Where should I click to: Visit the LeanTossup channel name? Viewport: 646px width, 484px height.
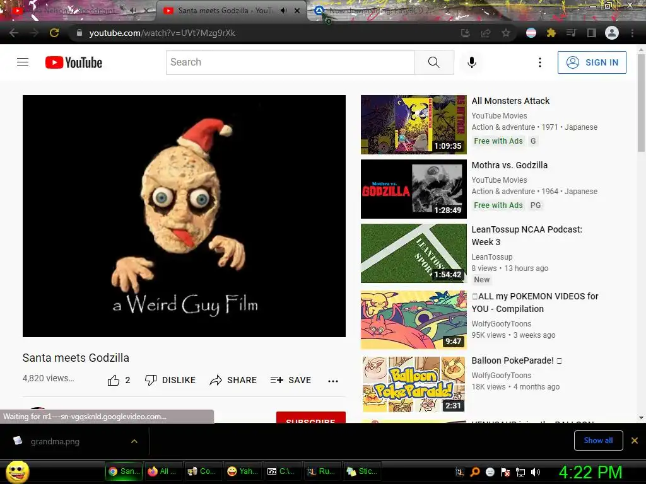point(492,257)
